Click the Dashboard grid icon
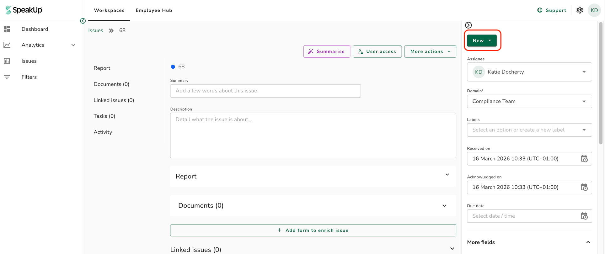 coord(7,29)
